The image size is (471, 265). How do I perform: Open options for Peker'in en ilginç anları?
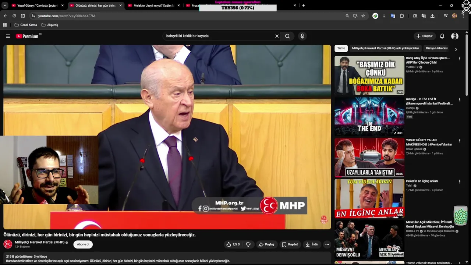pyautogui.click(x=459, y=181)
